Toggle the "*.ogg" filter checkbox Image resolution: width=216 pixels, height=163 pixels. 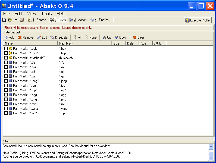[6, 95]
